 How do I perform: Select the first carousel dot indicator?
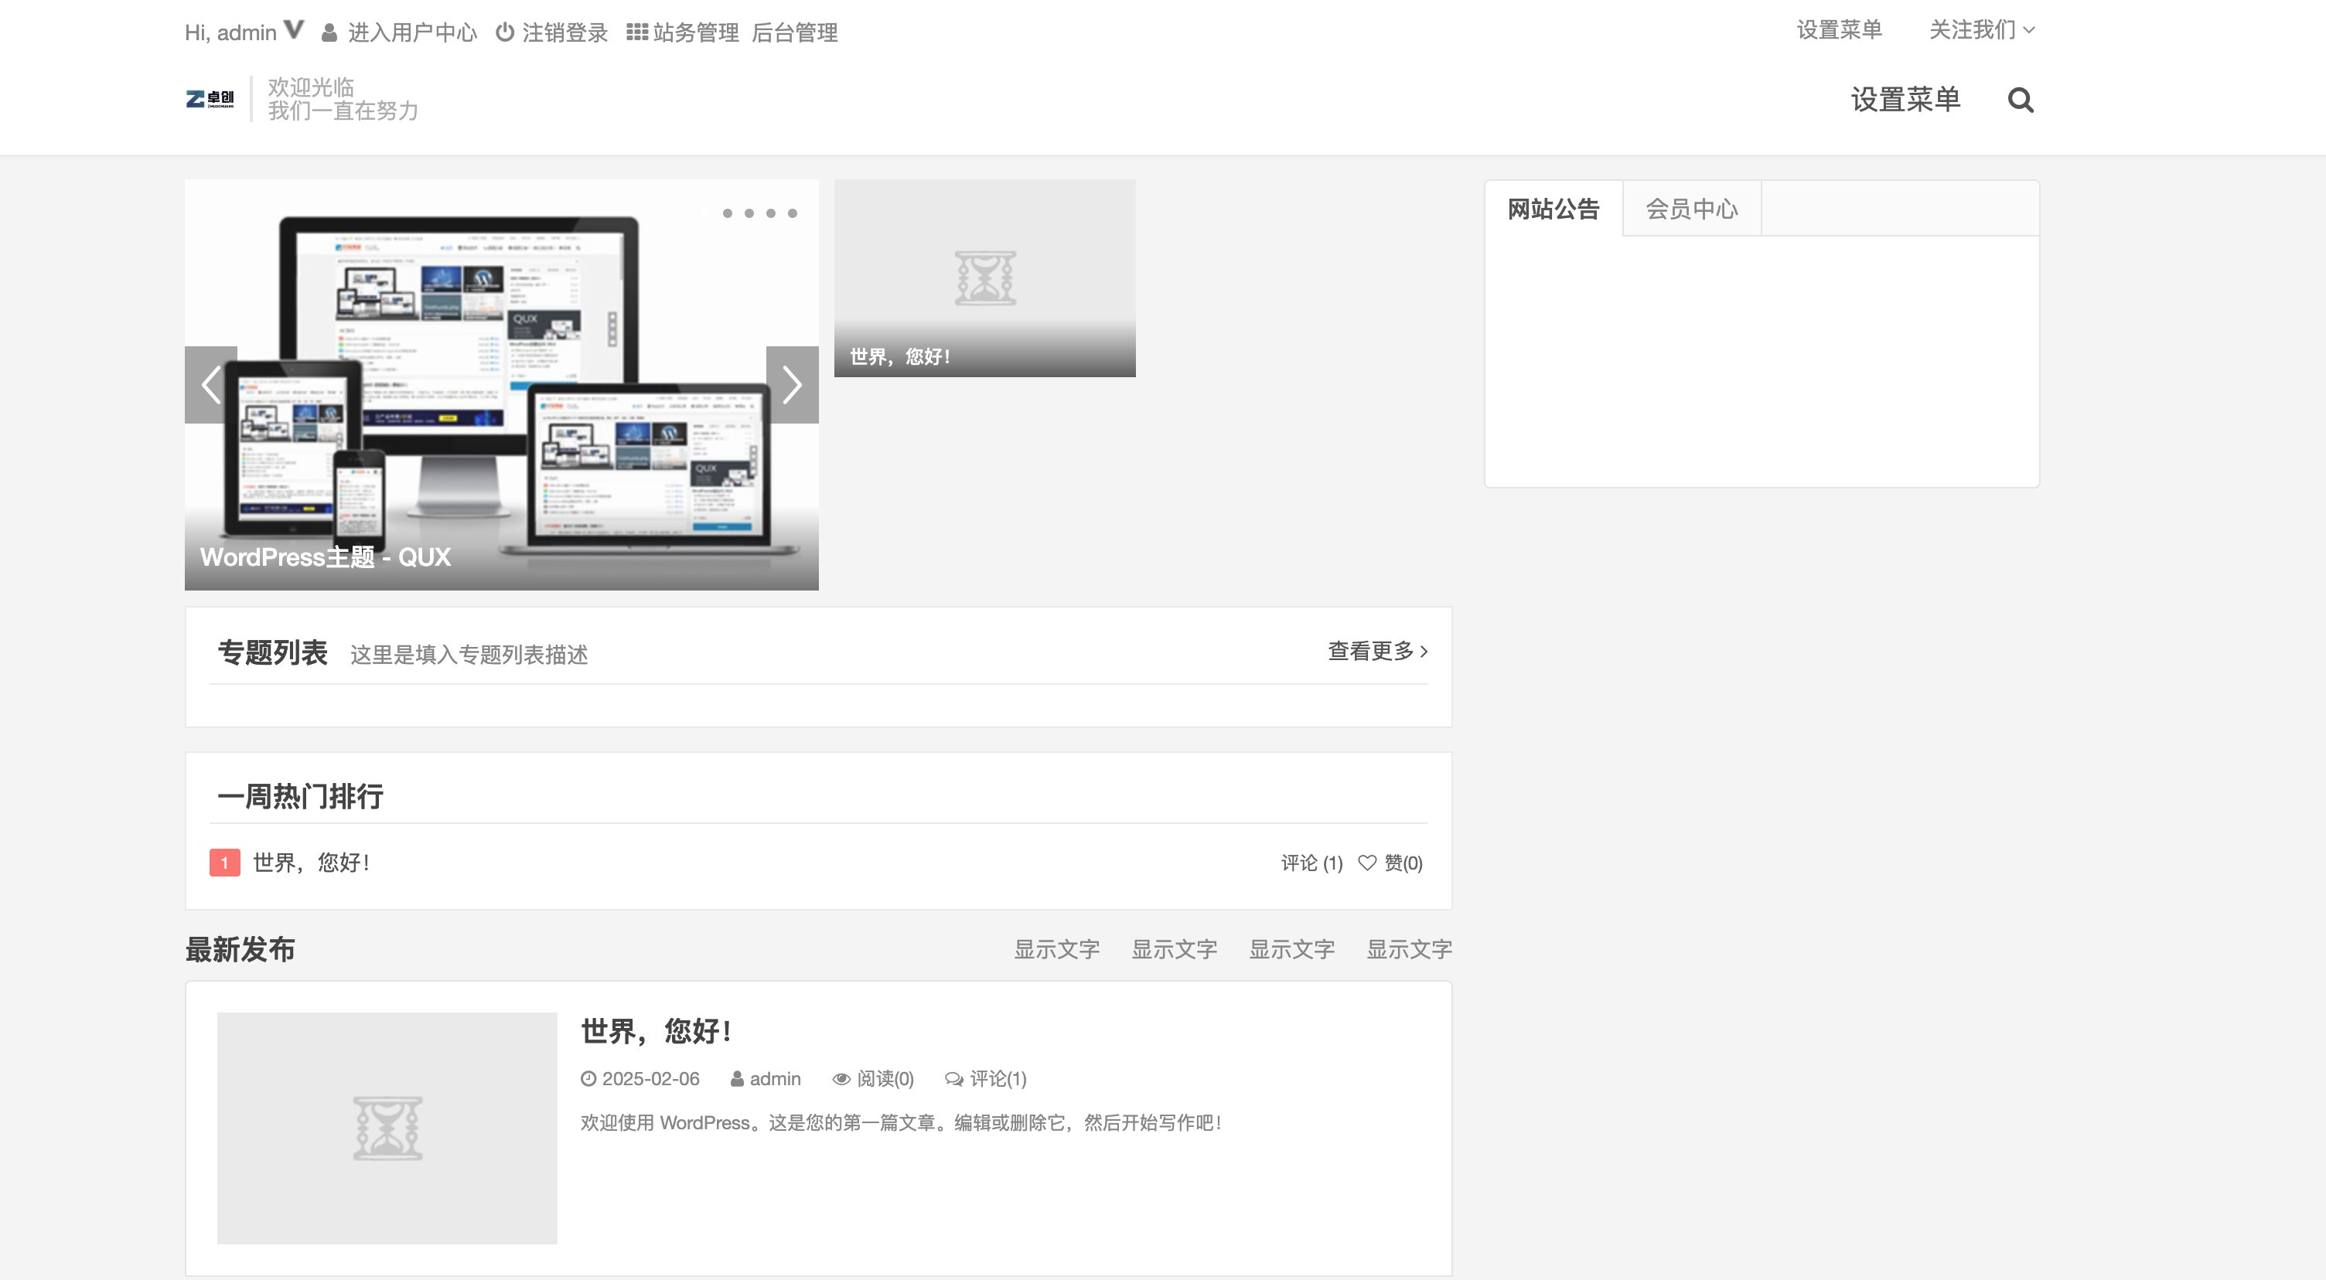[727, 213]
